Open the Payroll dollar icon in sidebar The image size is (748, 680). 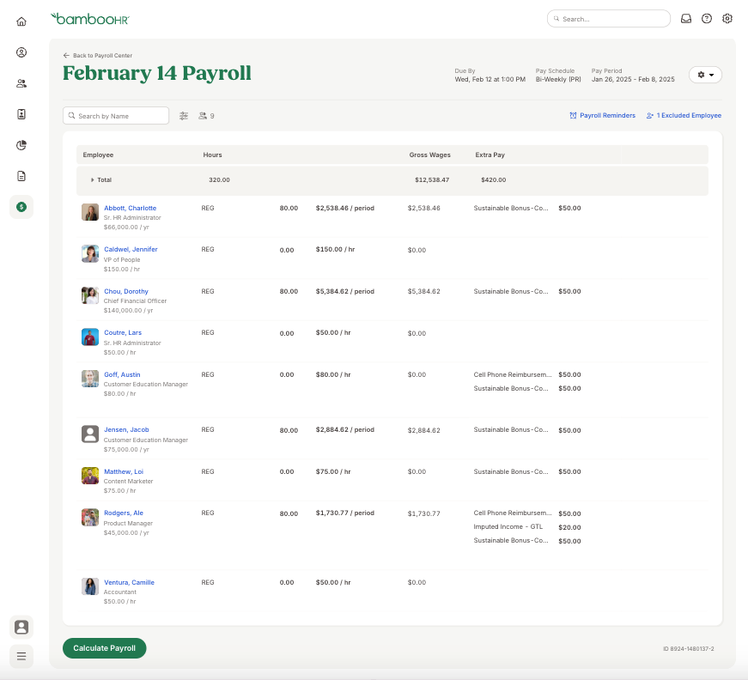coord(21,207)
